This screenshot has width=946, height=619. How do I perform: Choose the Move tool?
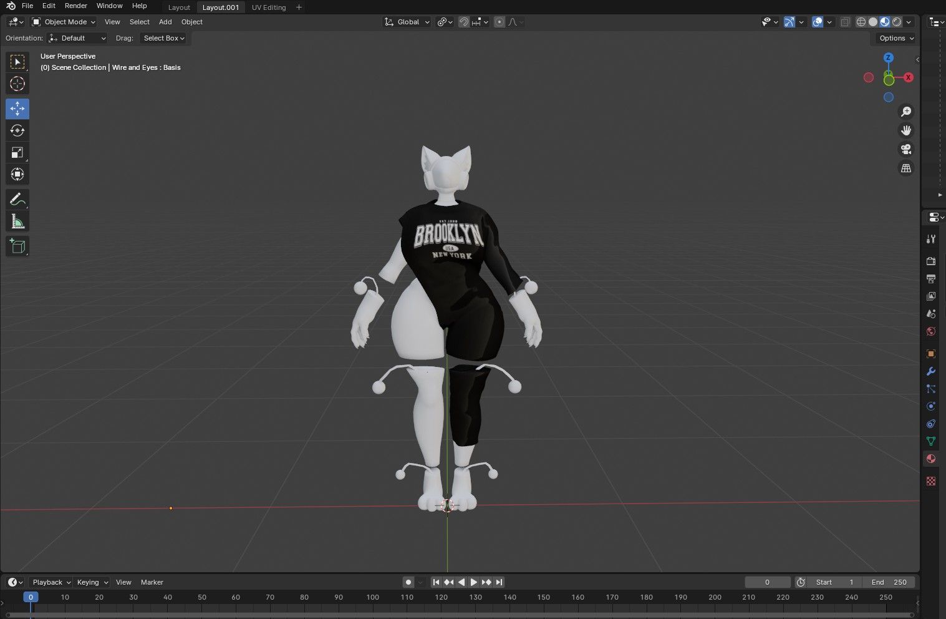[17, 109]
